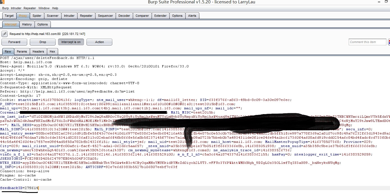Click the Cache-Control: no-cache line
Image resolution: width=390 pixels, height=196 pixels.
(26, 180)
